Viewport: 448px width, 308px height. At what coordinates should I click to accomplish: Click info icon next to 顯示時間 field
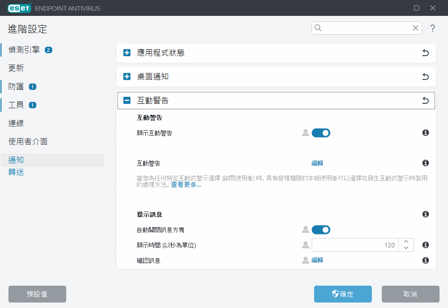pos(426,245)
